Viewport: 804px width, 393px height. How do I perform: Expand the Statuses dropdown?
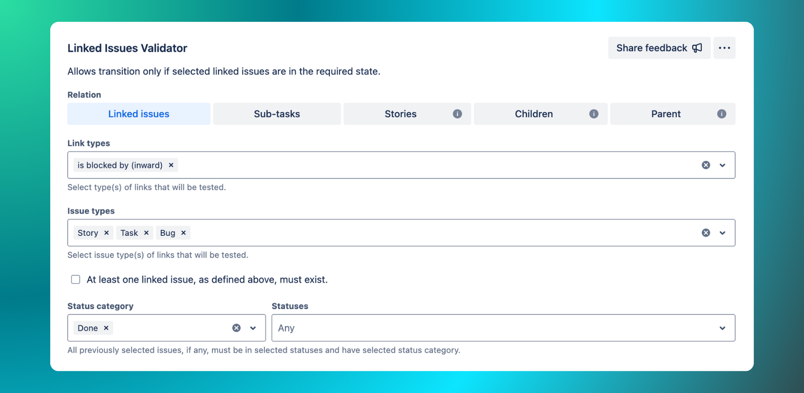(x=723, y=328)
